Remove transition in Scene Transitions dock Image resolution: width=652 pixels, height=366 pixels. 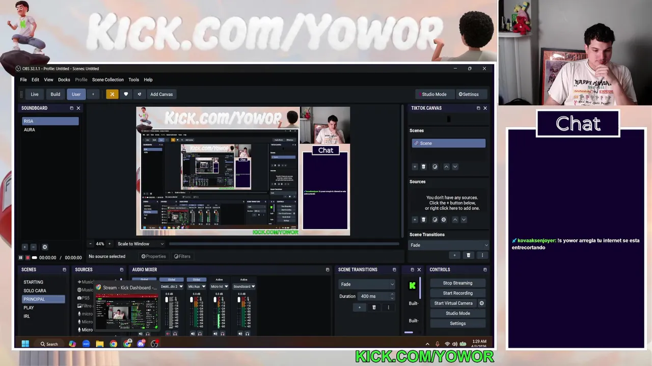coord(374,308)
